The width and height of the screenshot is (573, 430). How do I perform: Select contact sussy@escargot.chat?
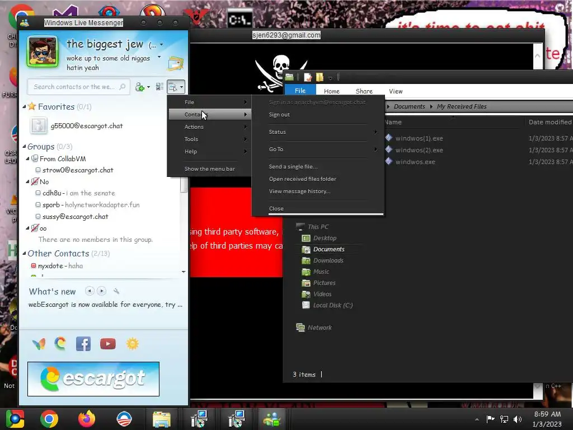coord(76,217)
